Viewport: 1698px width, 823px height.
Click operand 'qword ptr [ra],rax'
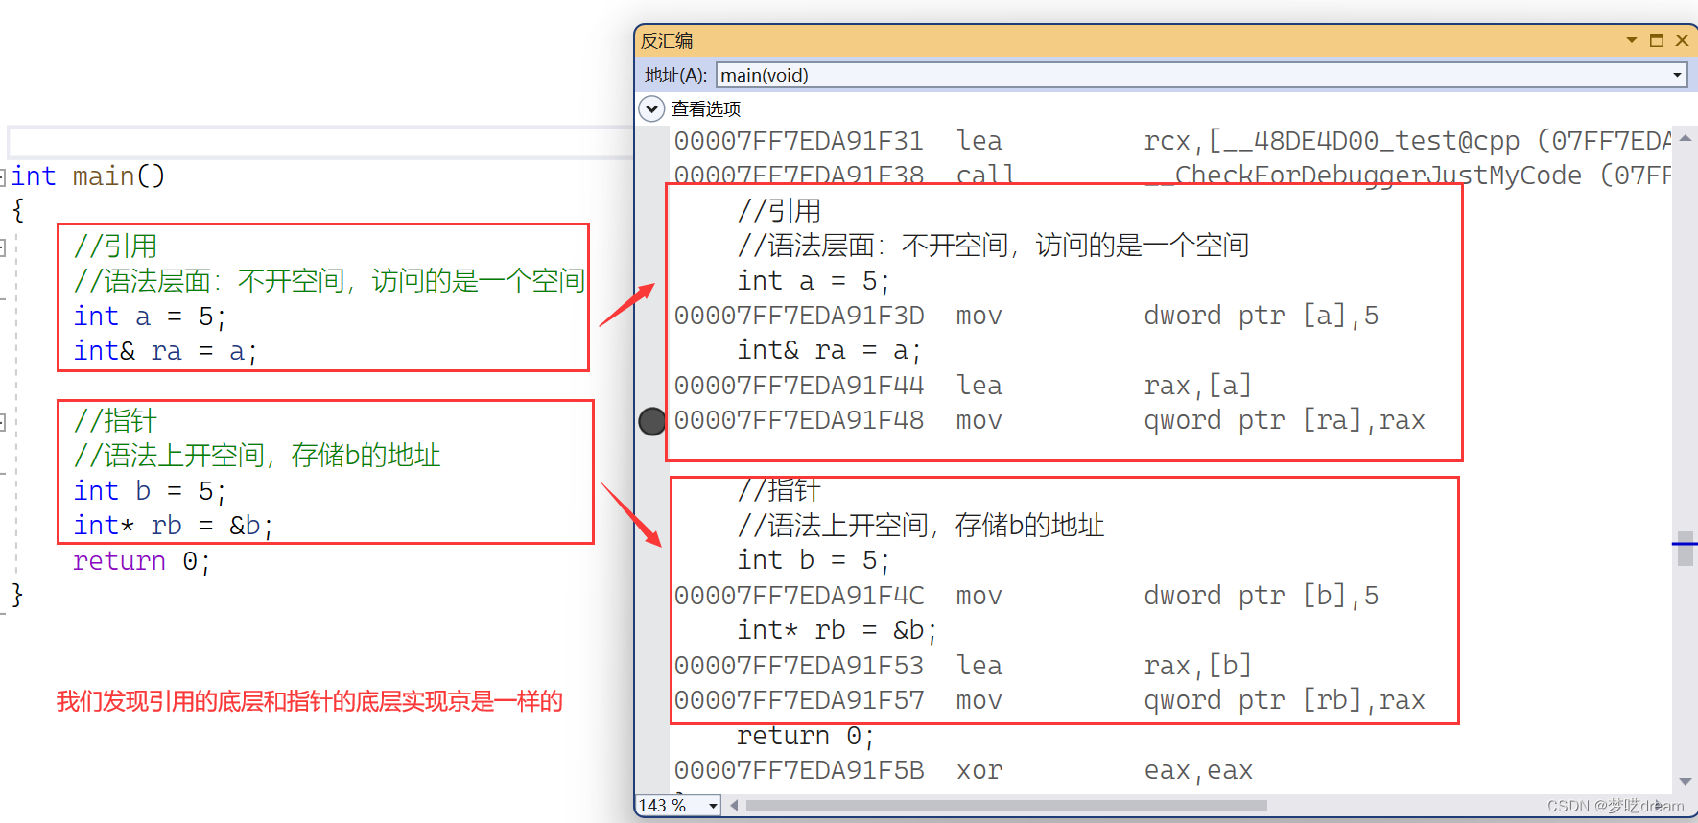click(1285, 421)
